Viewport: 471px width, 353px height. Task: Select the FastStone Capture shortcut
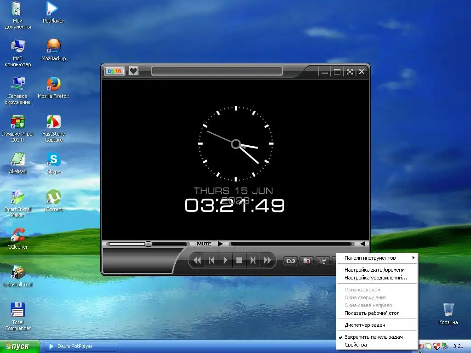coord(53,128)
